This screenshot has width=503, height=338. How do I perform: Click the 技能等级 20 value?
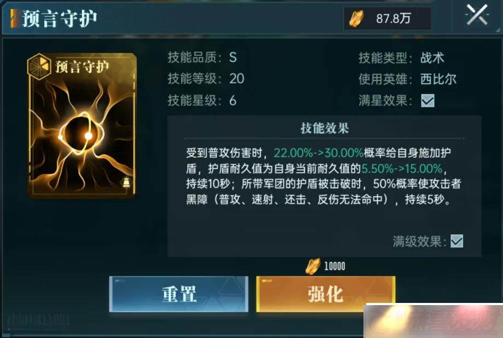[x=237, y=79]
